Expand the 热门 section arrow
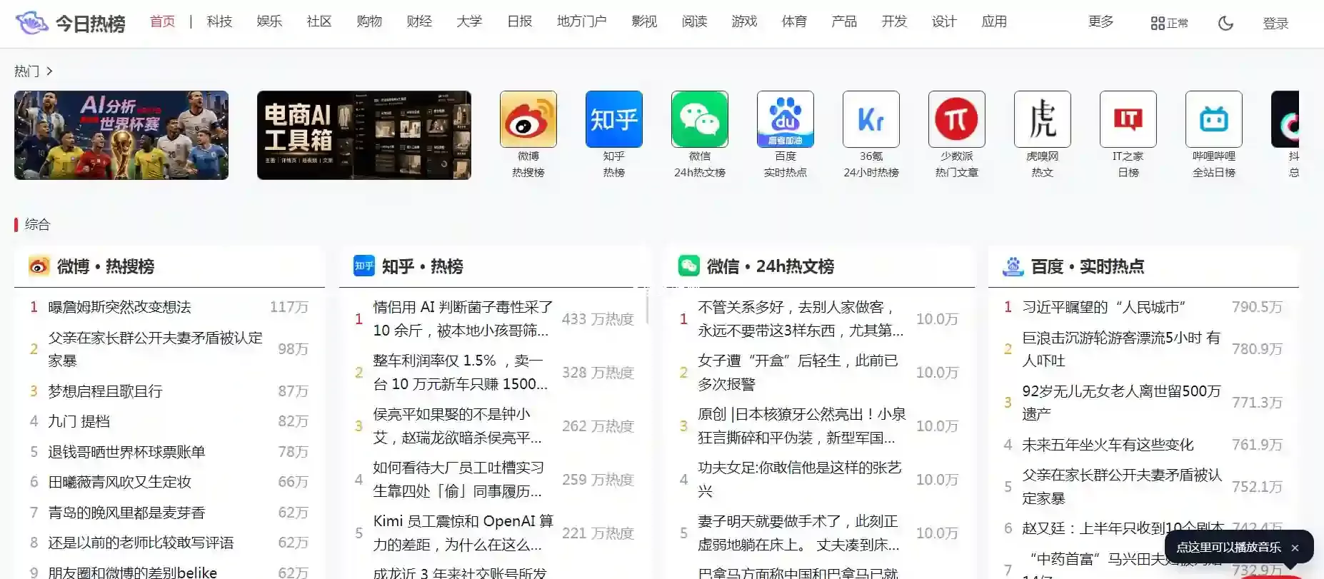This screenshot has width=1324, height=579. coord(49,71)
